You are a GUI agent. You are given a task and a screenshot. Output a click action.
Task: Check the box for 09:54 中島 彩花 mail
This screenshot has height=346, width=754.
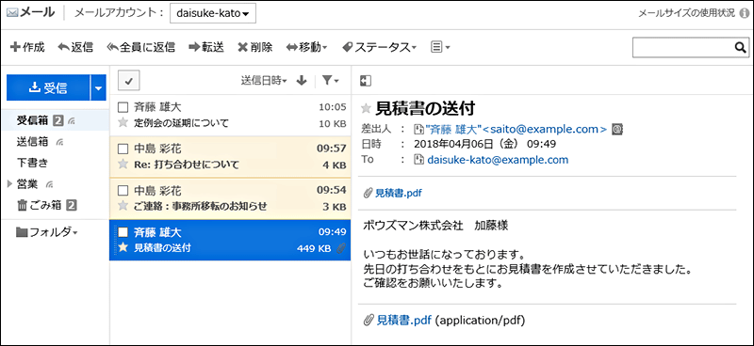tap(123, 191)
